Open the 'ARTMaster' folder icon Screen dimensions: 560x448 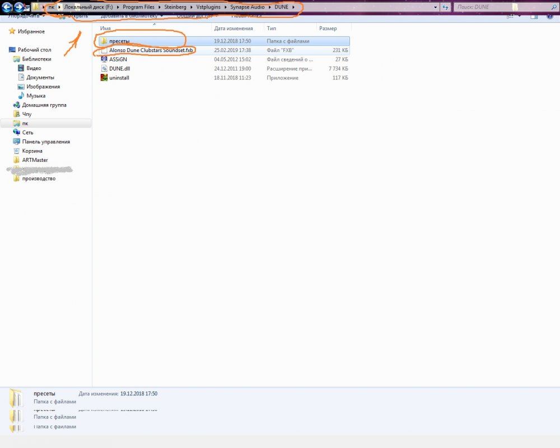coord(16,160)
